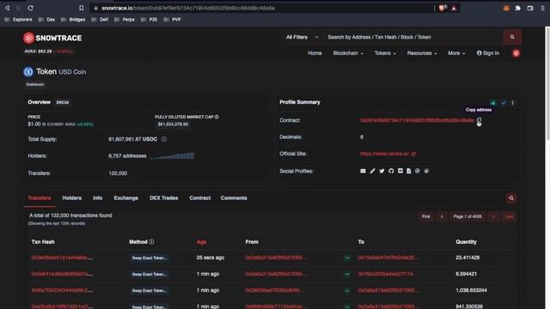Click the Snowtrace logo
Screen dimensions: 550x309
(x=52, y=38)
